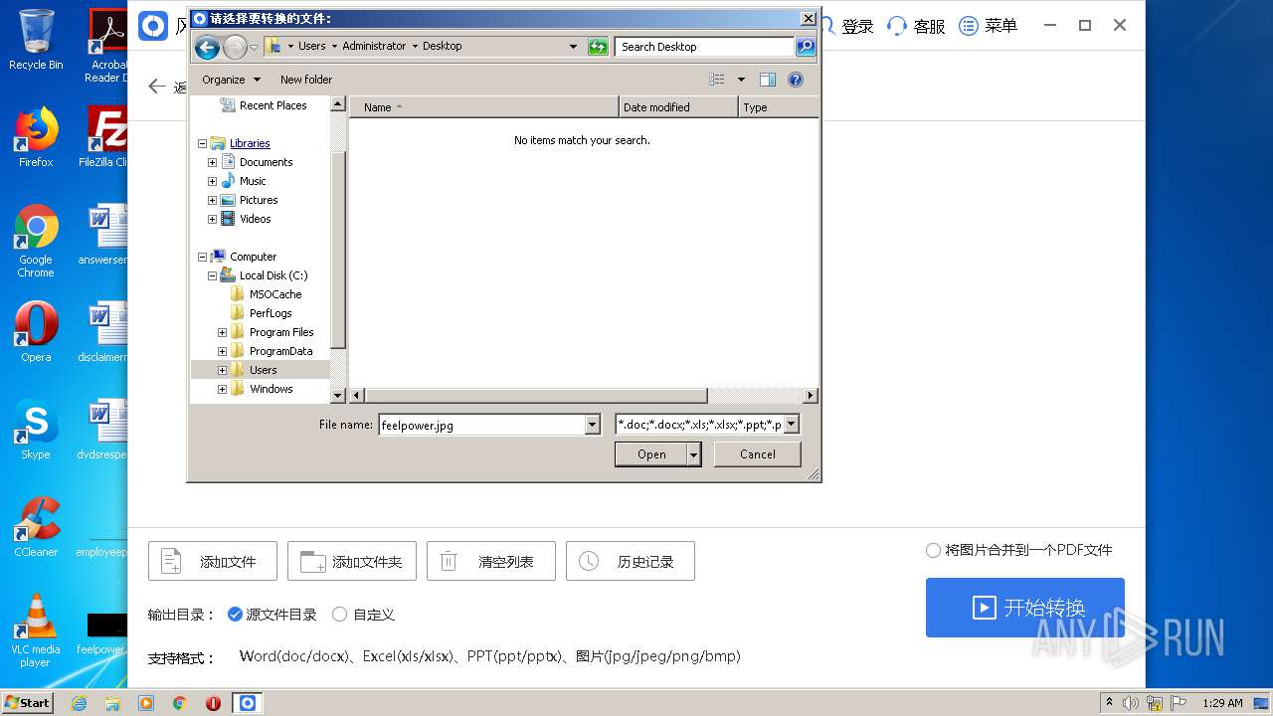
Task: Click 清空列表 (clear list) button
Action: point(491,561)
